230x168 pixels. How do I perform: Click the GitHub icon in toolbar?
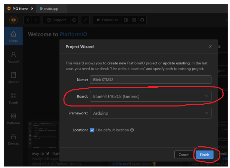point(142,20)
